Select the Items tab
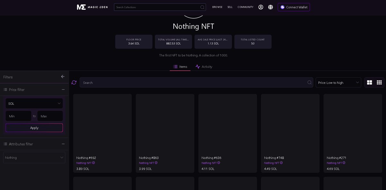Screen dimensions: 386x190 [x=180, y=67]
